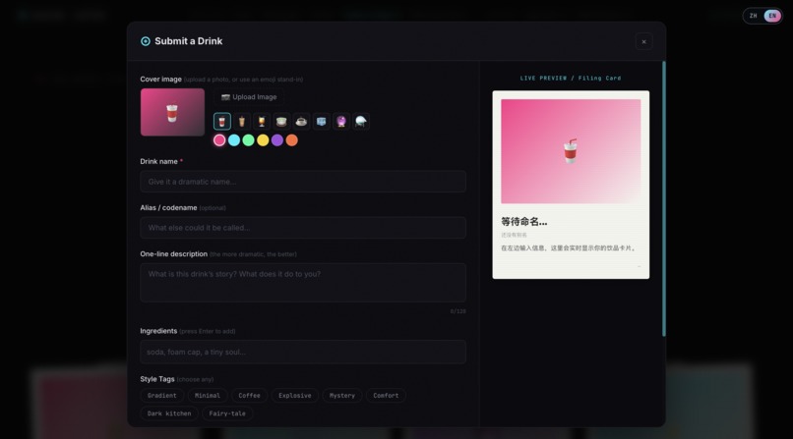
Task: Click the Upload Image button
Action: (249, 97)
